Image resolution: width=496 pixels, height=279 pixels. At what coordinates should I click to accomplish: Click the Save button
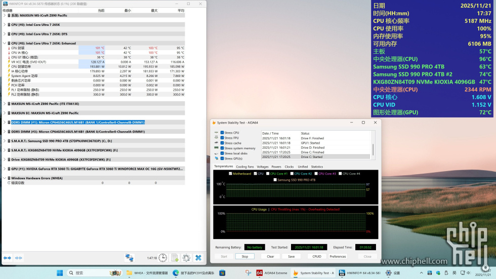292,257
